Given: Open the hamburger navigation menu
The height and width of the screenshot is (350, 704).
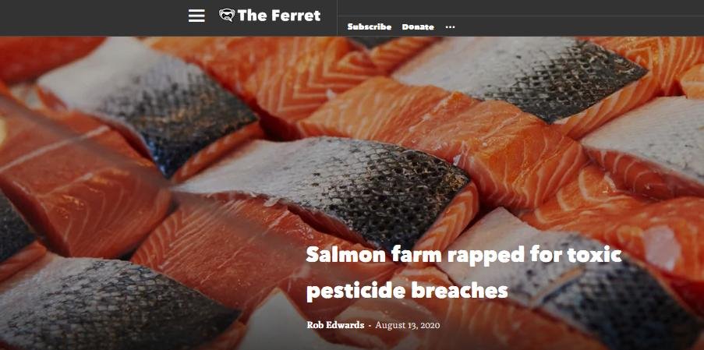Looking at the screenshot, I should [x=196, y=16].
